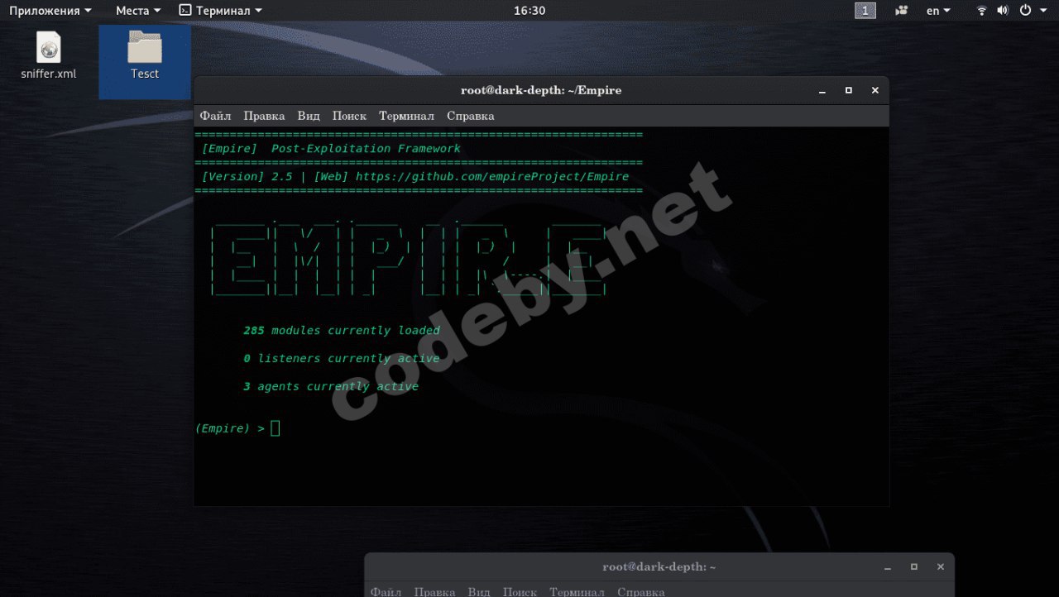Maximize the ~/Empire terminal window

[x=848, y=90]
